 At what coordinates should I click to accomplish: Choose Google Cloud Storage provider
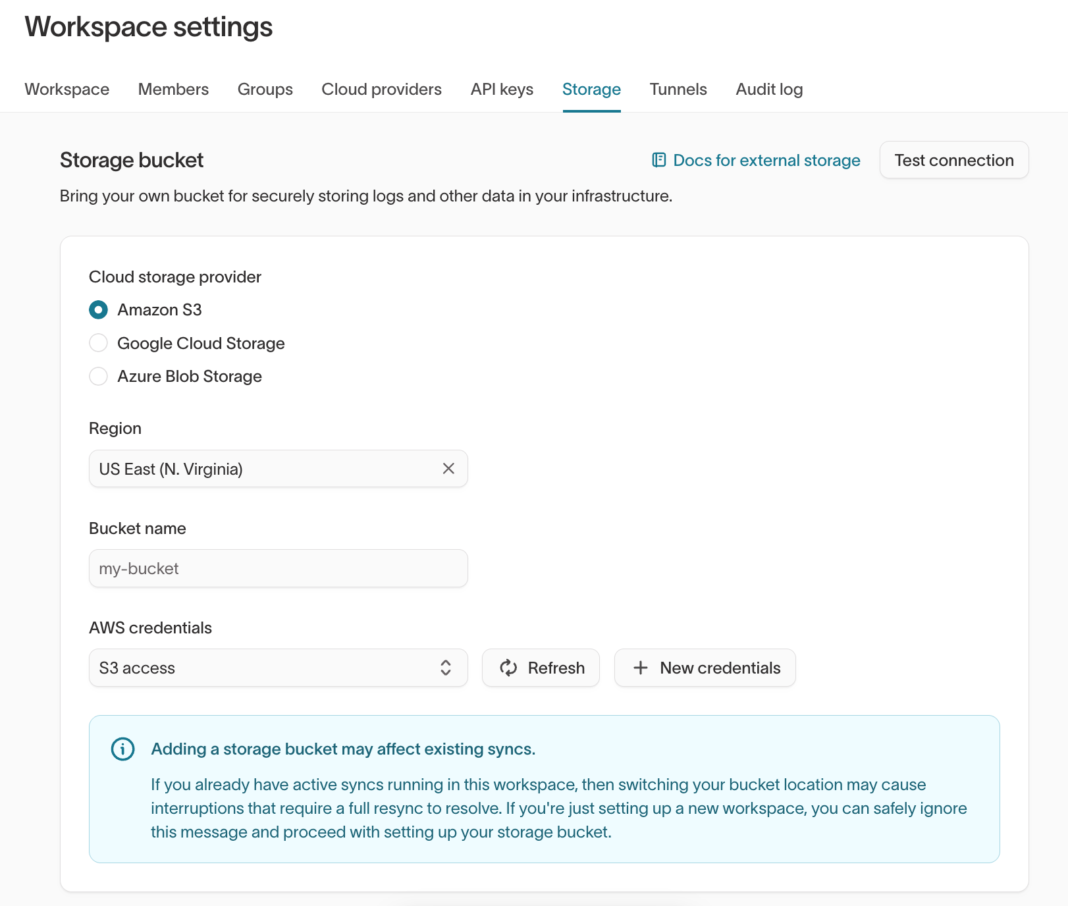pos(99,343)
